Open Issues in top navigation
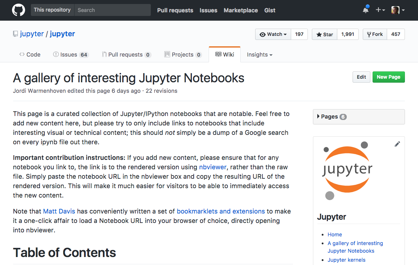Image resolution: width=418 pixels, height=265 pixels. tap(209, 11)
